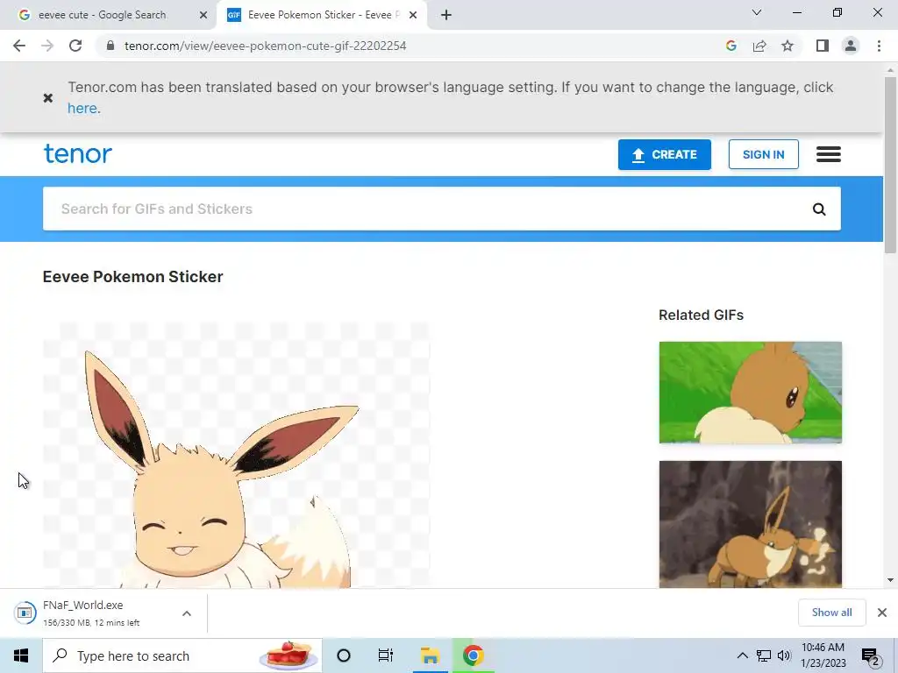Viewport: 898px width, 673px height.
Task: Click the Google icon in address bar
Action: point(731,46)
